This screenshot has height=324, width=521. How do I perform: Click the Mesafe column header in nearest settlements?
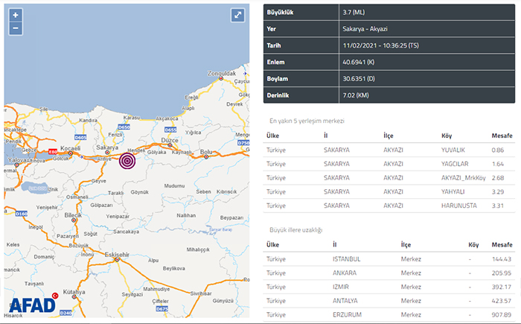(502, 136)
